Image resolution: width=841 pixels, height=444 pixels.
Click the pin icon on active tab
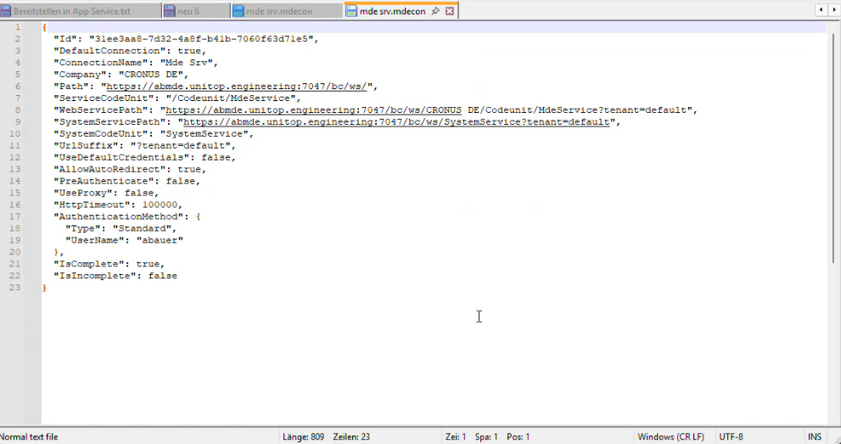[435, 11]
